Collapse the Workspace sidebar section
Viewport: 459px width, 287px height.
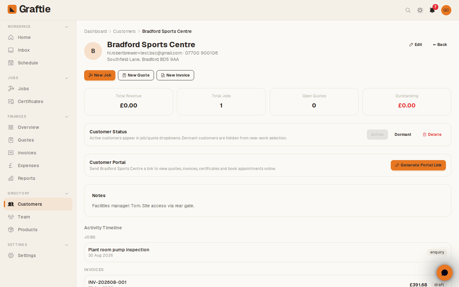(x=67, y=27)
